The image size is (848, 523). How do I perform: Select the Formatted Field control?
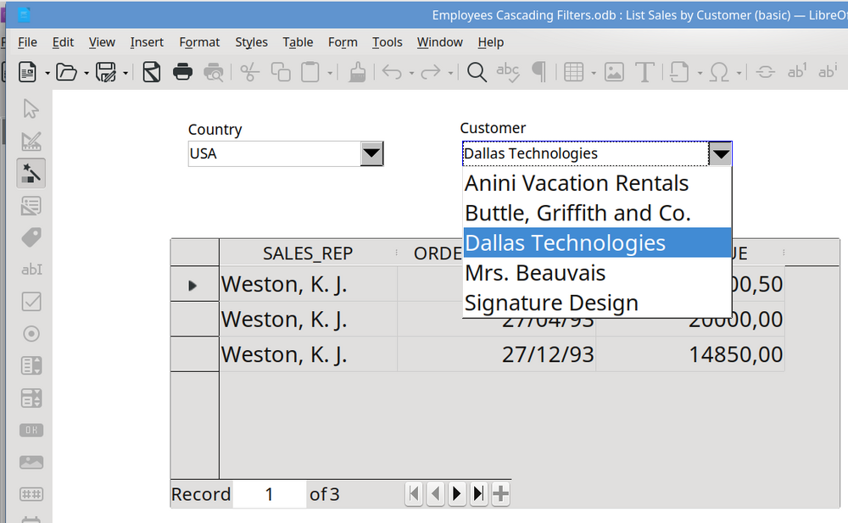31,494
